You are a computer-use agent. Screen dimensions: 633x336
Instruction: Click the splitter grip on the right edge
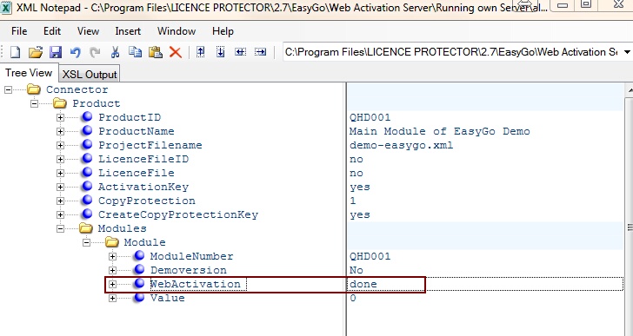[x=630, y=228]
